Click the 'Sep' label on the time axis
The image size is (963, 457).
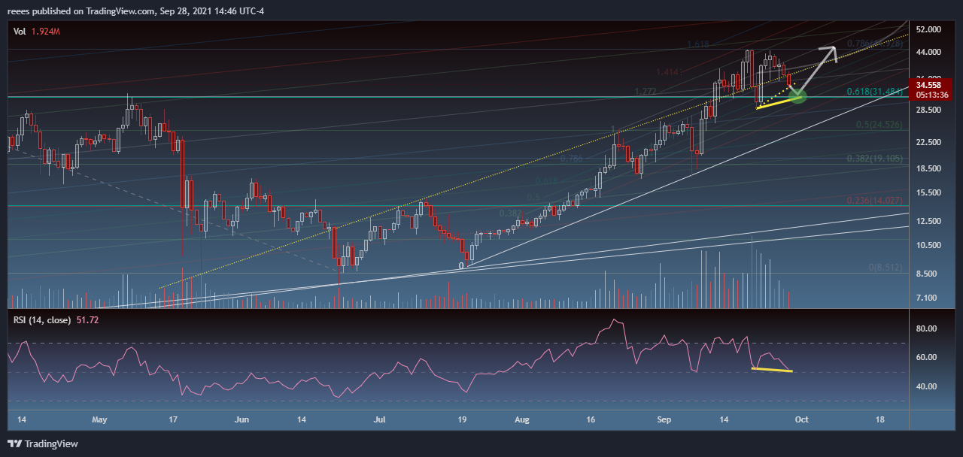click(663, 419)
